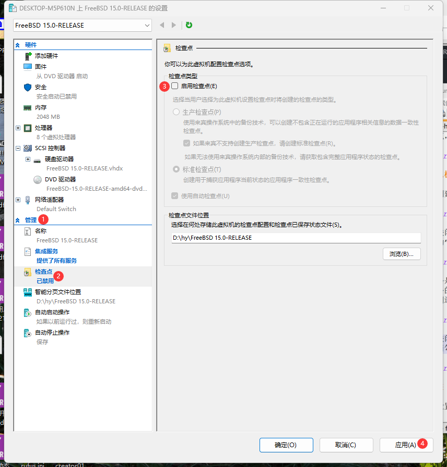Screen dimensions: 447x467
Task: Click the Add Hardware (添加硬件) icon
Action: 28,56
